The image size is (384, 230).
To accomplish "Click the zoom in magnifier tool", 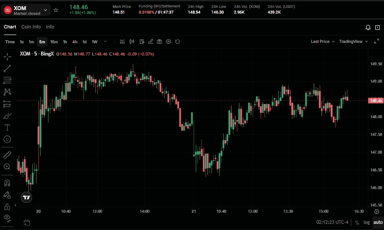I will click(x=7, y=167).
